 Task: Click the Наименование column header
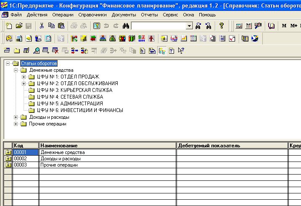point(108,146)
